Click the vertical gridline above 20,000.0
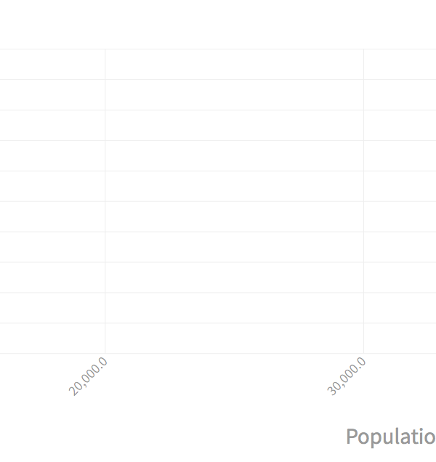436x462 pixels. (x=105, y=202)
